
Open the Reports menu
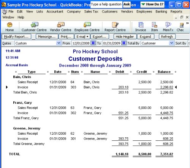(176, 12)
